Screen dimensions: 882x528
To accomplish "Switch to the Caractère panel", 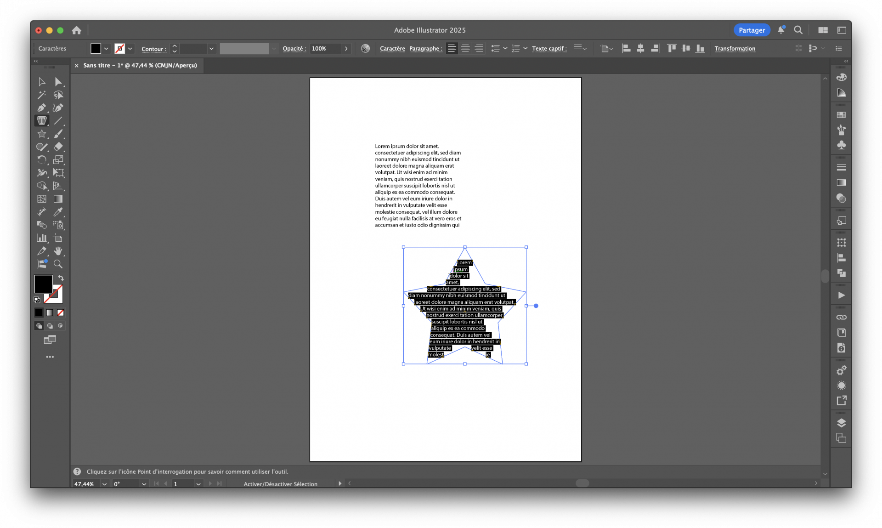I will [392, 48].
